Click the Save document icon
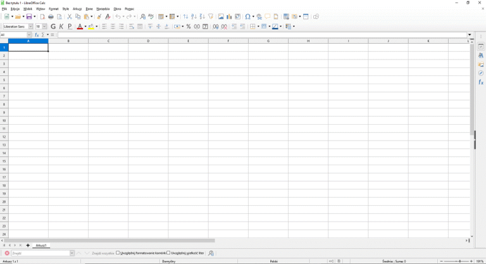This screenshot has height=264, width=486. (29, 16)
